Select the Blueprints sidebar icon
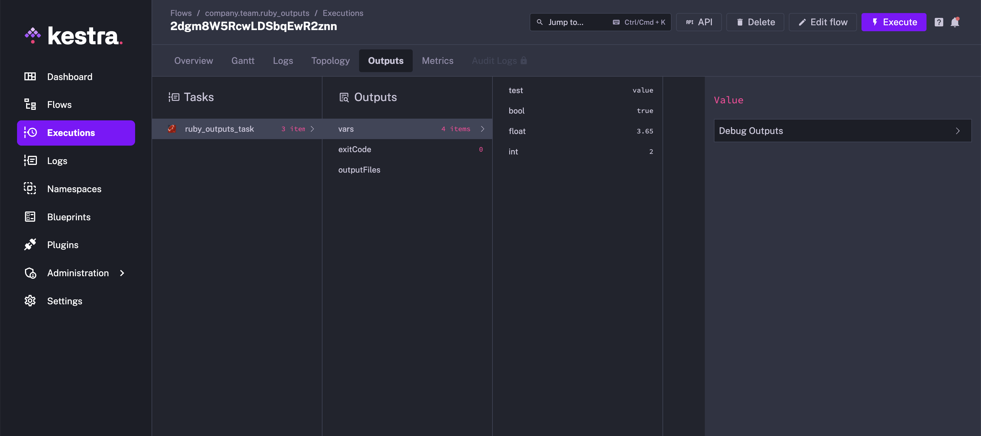The height and width of the screenshot is (436, 981). click(x=30, y=217)
